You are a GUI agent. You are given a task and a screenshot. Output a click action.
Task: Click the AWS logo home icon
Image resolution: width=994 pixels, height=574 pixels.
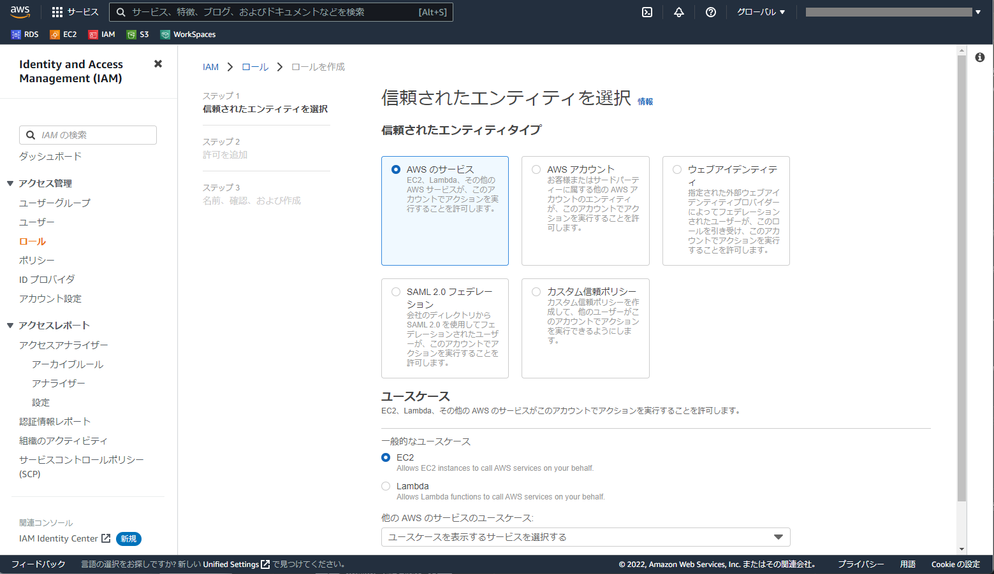point(20,11)
